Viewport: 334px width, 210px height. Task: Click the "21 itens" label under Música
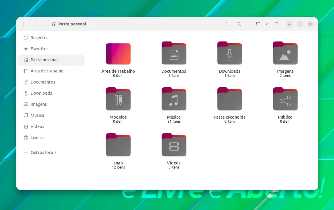click(x=174, y=122)
